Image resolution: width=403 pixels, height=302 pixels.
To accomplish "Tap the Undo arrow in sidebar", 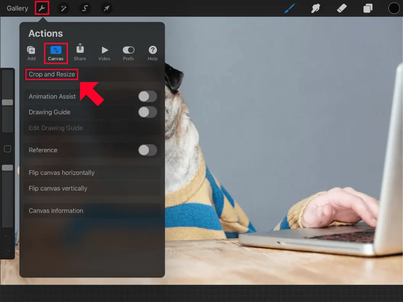I will 8,237.
